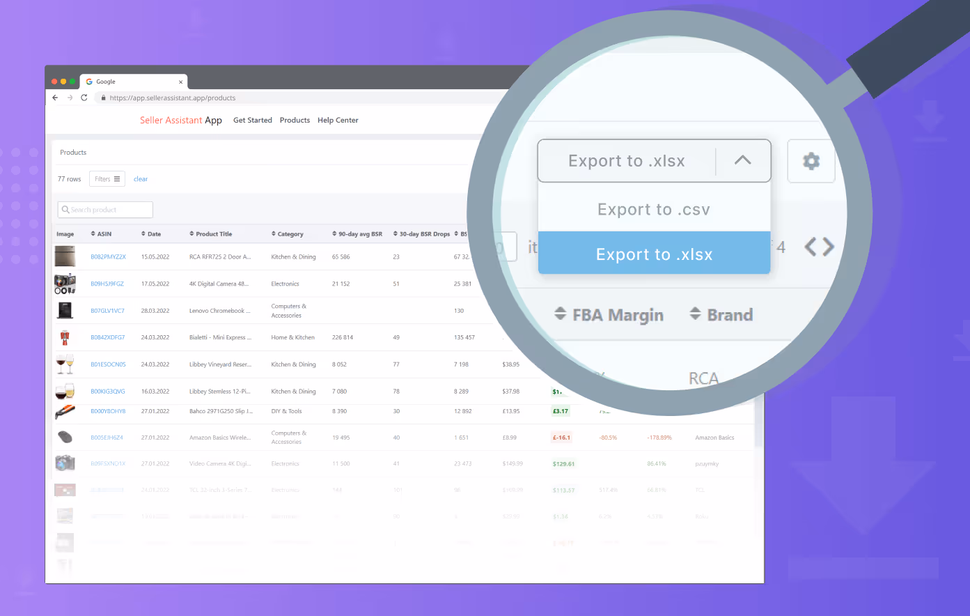Click the search magnifier icon in the product field

click(65, 210)
